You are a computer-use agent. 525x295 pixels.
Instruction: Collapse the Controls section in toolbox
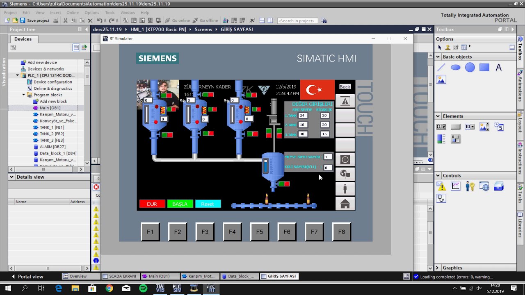pyautogui.click(x=438, y=176)
